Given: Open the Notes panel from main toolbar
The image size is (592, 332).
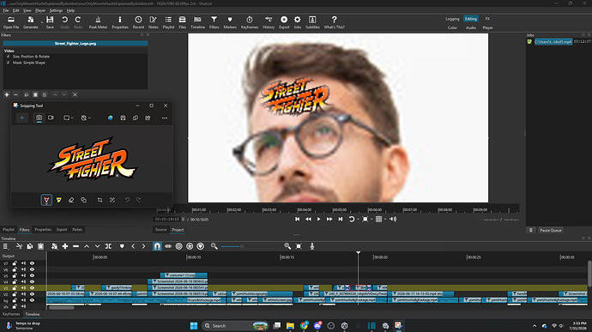Looking at the screenshot, I should point(154,22).
